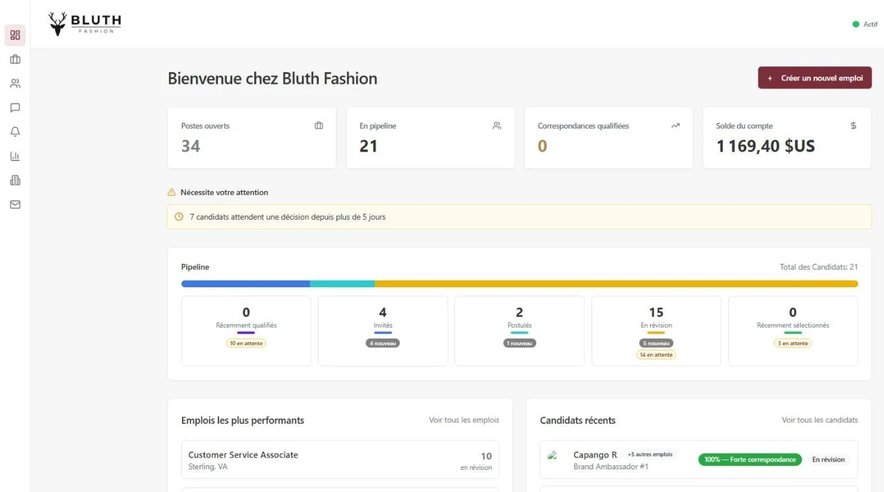Click the warning triangle beside Nécessite votre attention

click(x=172, y=192)
